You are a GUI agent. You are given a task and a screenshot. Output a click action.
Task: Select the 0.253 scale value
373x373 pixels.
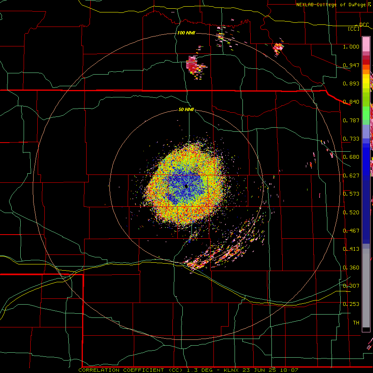[x=351, y=304]
